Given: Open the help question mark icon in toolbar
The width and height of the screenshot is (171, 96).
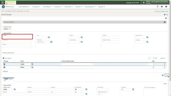Looking at the screenshot, I should click(157, 7).
